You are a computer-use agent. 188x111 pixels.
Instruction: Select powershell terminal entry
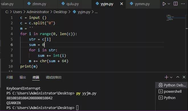[171, 91]
